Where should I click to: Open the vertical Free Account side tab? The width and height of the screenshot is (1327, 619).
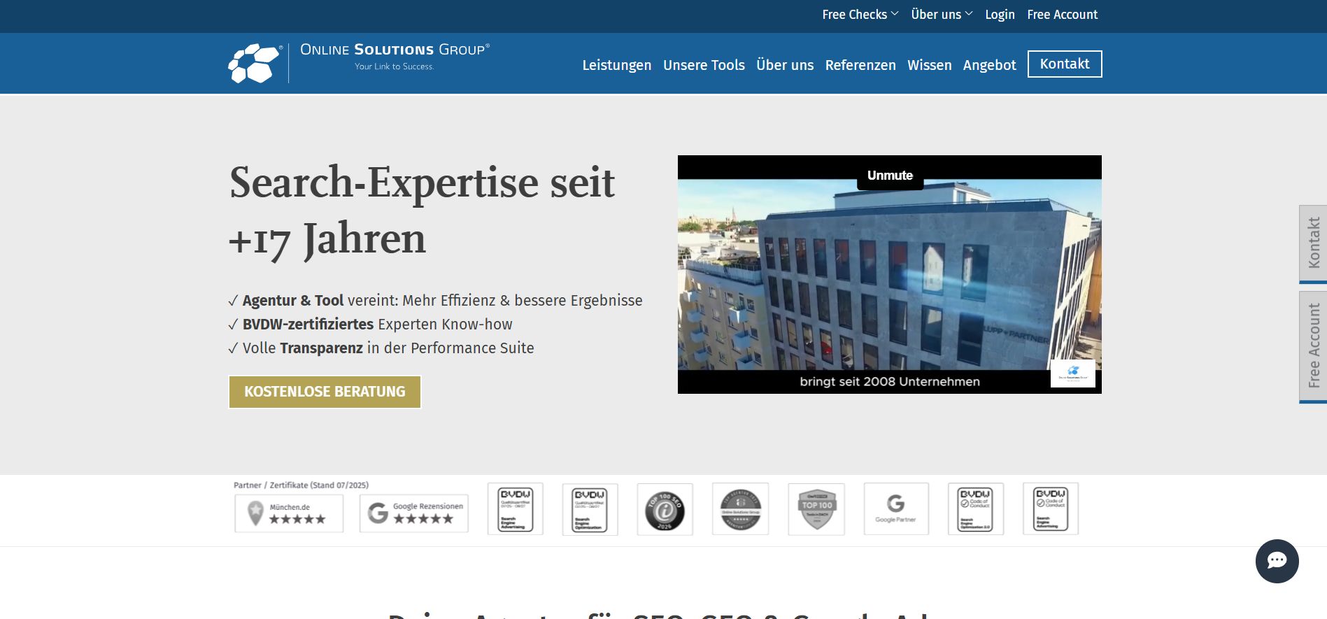tap(1313, 346)
